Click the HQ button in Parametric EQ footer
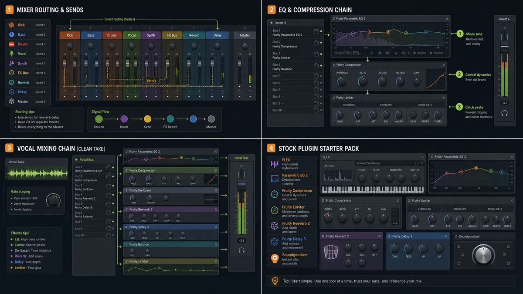This screenshot has width=523, height=294. (x=387, y=53)
